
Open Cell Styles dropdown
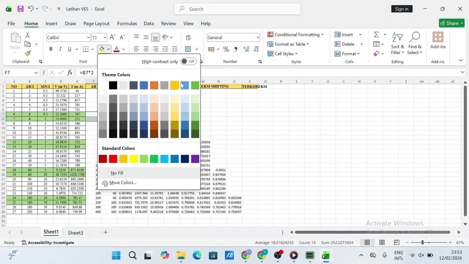(x=282, y=54)
